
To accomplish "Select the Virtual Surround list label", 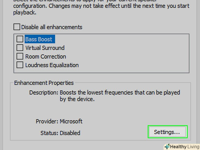I will pos(45,48).
